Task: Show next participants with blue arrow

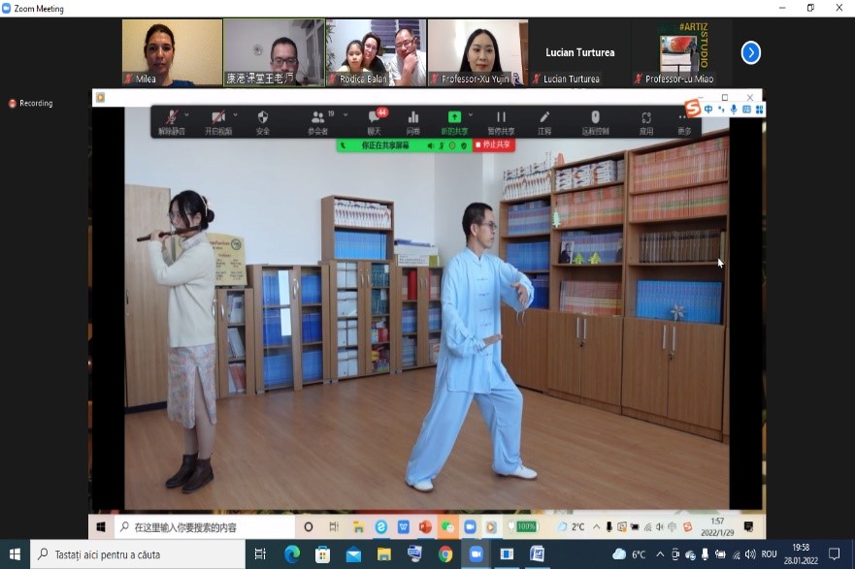Action: pyautogui.click(x=750, y=52)
